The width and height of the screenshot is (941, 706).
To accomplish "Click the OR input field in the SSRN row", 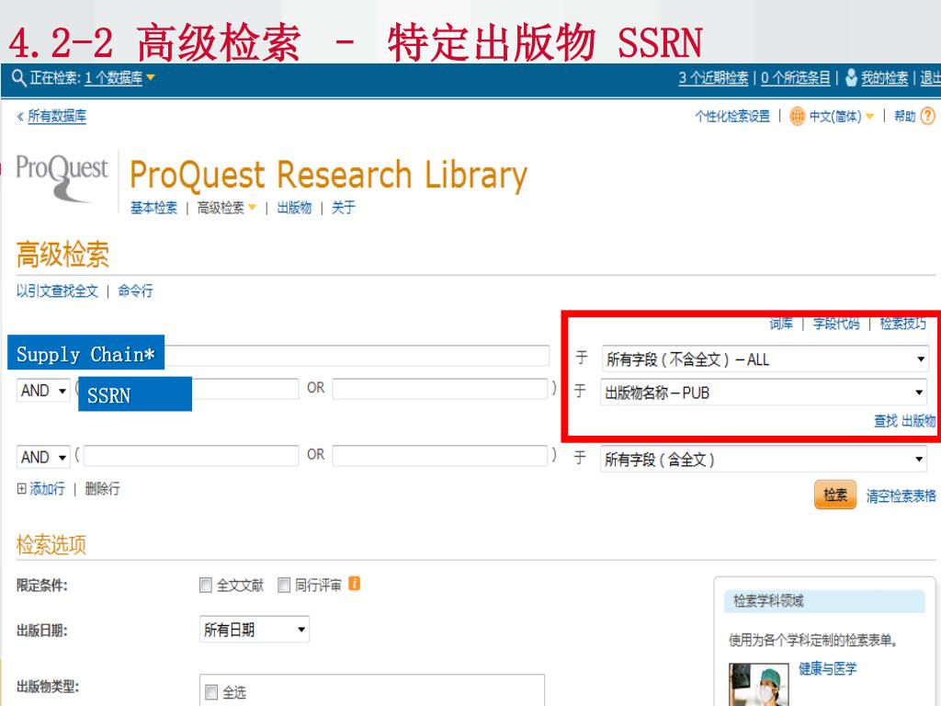I will 440,389.
